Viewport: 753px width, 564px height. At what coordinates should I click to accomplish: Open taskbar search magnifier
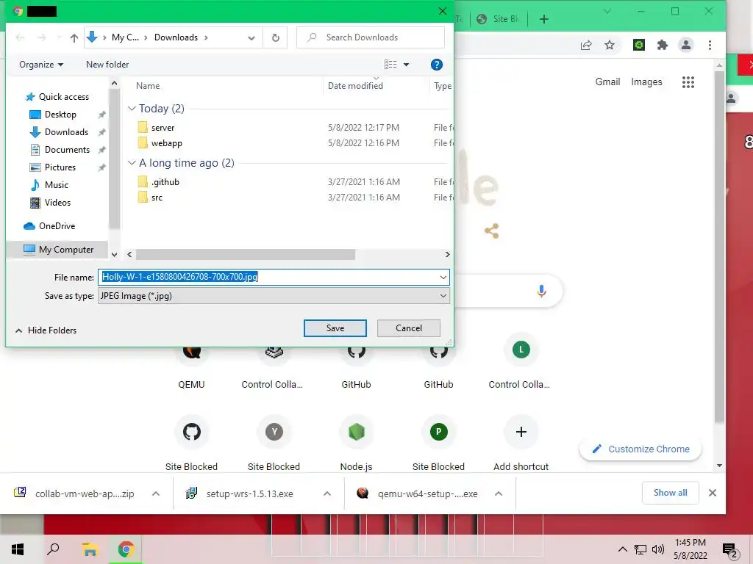point(53,549)
